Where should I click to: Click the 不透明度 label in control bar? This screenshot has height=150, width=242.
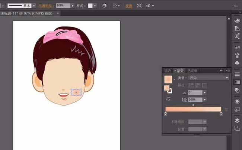[x=47, y=6]
